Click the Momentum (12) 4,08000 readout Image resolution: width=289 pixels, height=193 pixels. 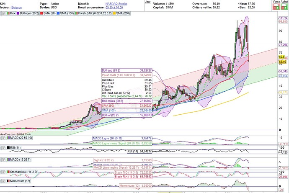point(136,186)
